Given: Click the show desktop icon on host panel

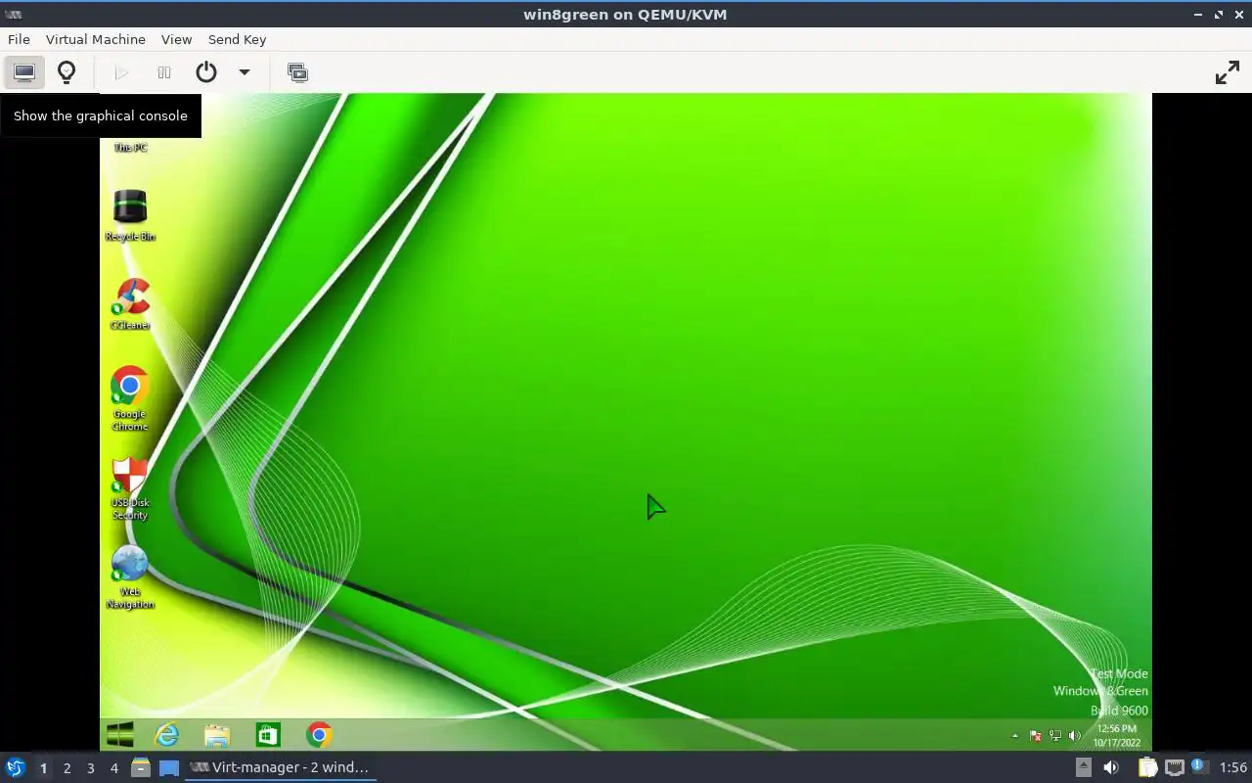Looking at the screenshot, I should coord(169,768).
